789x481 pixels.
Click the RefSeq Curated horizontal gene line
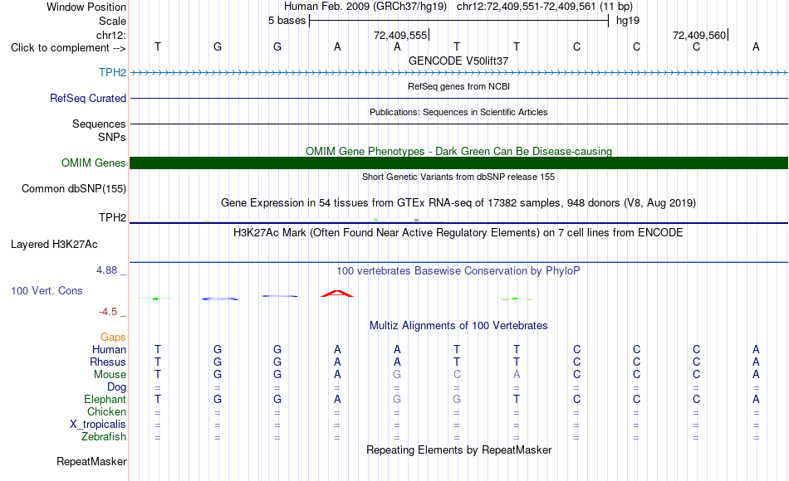(x=459, y=99)
